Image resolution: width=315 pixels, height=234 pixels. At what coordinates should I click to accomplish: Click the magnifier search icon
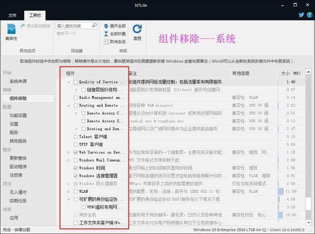(x=94, y=26)
